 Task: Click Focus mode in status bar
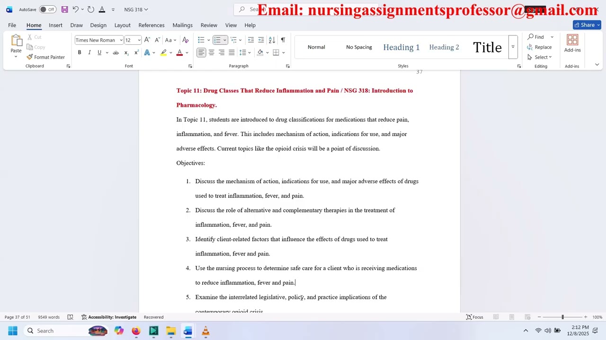(475, 317)
